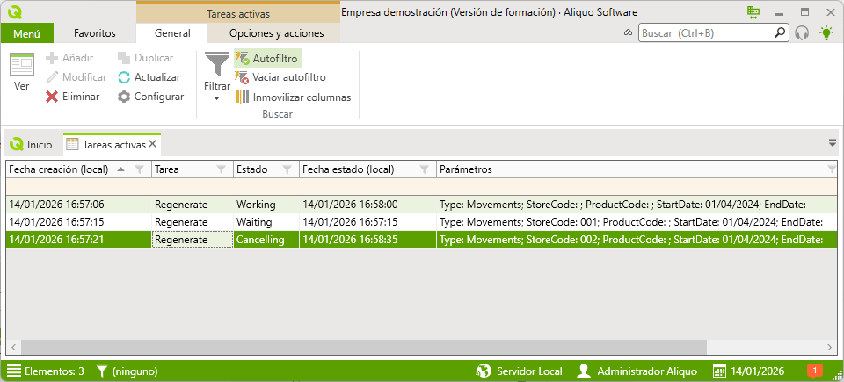Viewport: 844px width, 382px height.
Task: Click the Actualizar refresh icon
Action: tap(124, 77)
